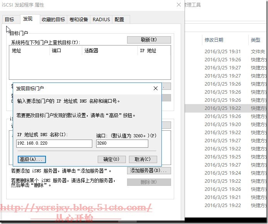The height and width of the screenshot is (224, 268).
Task: Sort by 类型 column in explorer window
Action: pyautogui.click(x=258, y=40)
